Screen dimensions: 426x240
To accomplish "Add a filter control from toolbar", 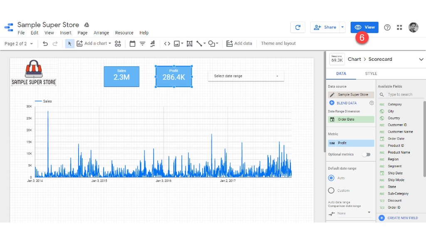I will pyautogui.click(x=142, y=43).
